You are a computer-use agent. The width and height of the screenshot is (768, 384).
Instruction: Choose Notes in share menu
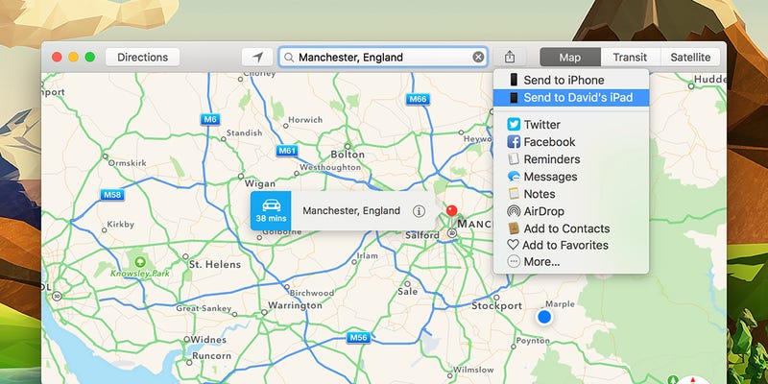coord(571,194)
